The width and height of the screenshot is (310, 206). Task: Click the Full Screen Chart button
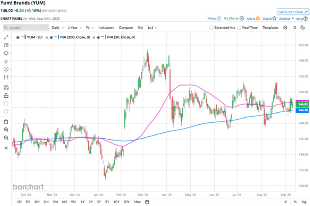click(293, 12)
